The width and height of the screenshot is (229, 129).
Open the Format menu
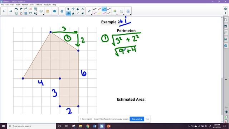click(25, 5)
